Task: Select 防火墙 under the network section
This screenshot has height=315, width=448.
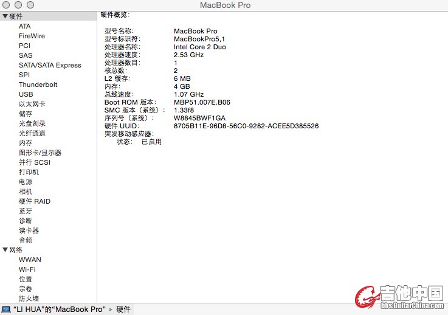Action: (29, 299)
